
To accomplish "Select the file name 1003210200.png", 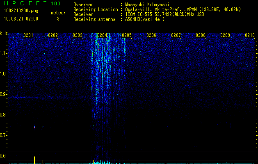I will coord(21,11).
